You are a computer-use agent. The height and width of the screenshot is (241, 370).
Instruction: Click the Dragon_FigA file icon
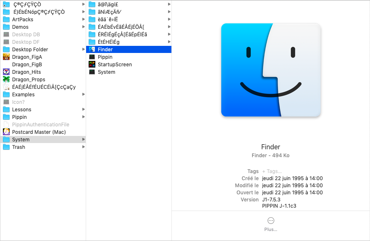point(6,57)
